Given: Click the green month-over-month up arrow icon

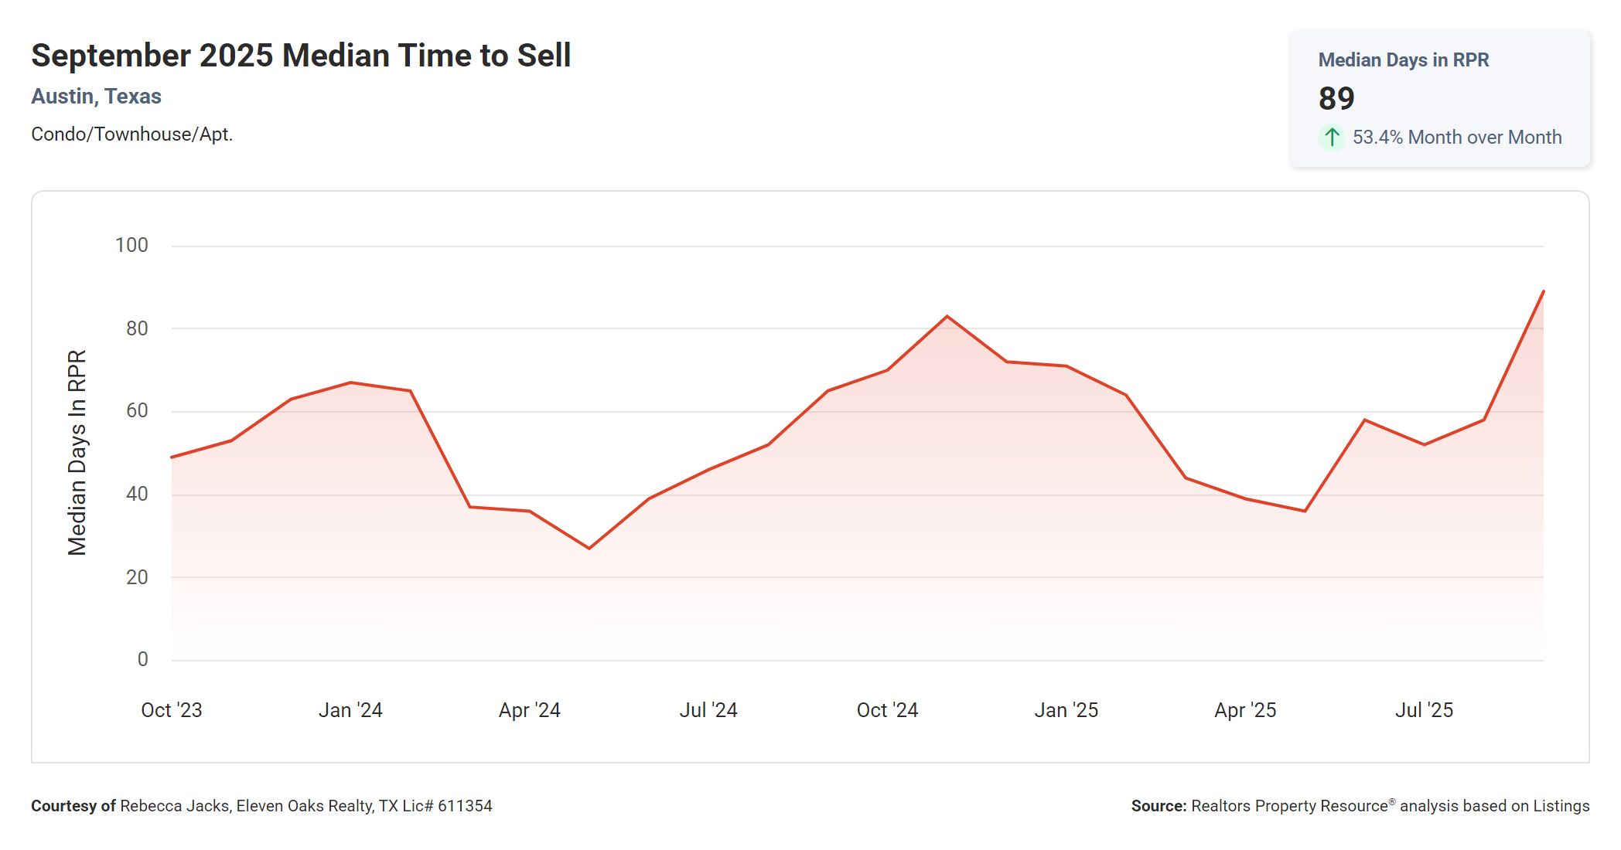Looking at the screenshot, I should coord(1331,138).
